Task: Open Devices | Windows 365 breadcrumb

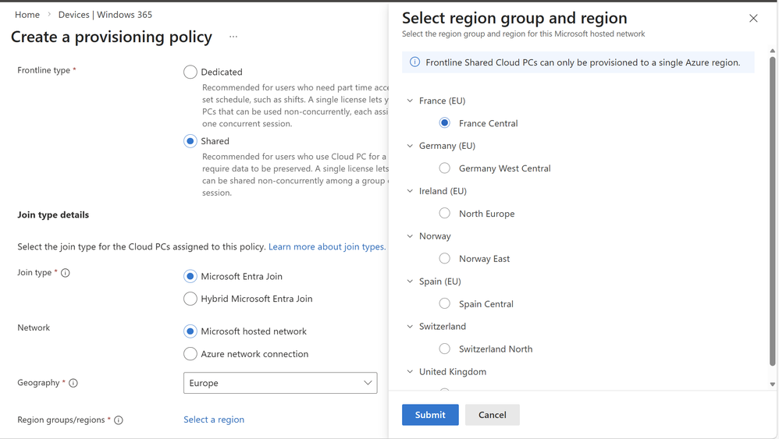Action: [105, 14]
